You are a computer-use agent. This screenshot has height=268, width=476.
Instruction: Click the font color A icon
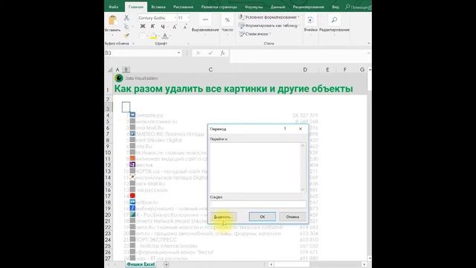click(x=165, y=36)
